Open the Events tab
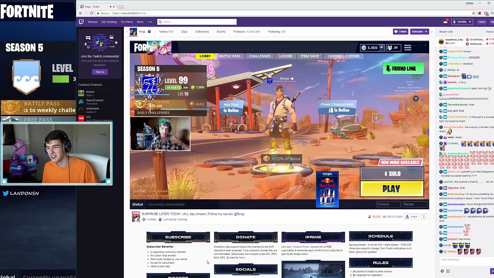This screenshot has width=494, height=278. [x=221, y=32]
